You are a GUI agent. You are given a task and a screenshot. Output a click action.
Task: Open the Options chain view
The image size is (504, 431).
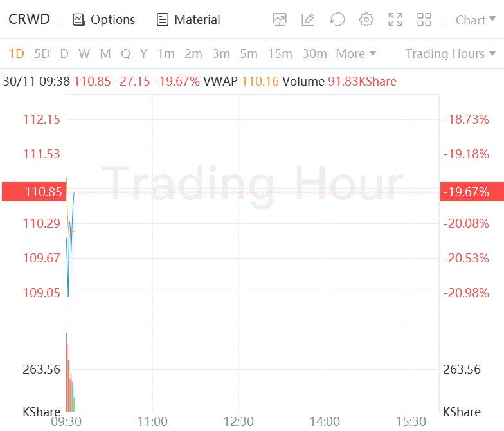(104, 20)
